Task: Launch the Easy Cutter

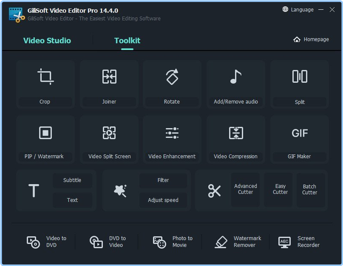Action: click(278, 189)
